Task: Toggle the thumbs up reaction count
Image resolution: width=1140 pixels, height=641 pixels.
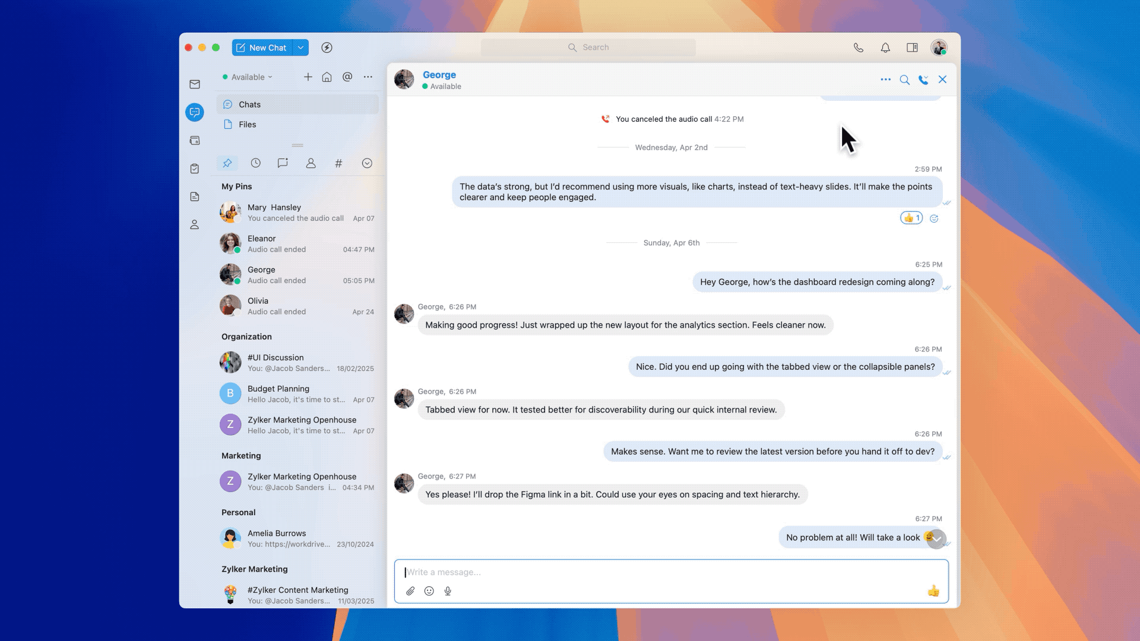Action: click(911, 218)
